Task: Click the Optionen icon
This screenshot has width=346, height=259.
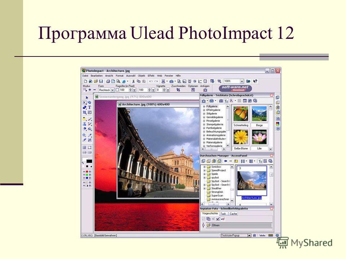Action: [193, 90]
